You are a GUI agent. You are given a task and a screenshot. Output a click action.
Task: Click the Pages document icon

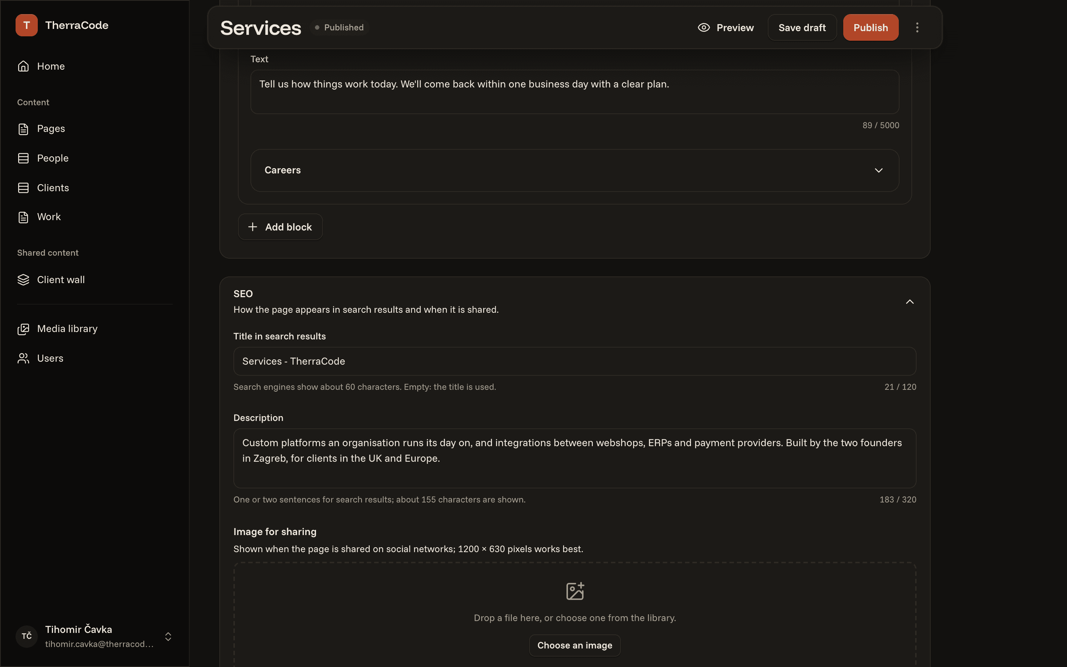pos(23,129)
